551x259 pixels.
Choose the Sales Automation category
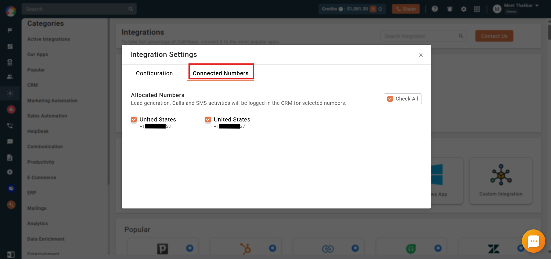47,116
